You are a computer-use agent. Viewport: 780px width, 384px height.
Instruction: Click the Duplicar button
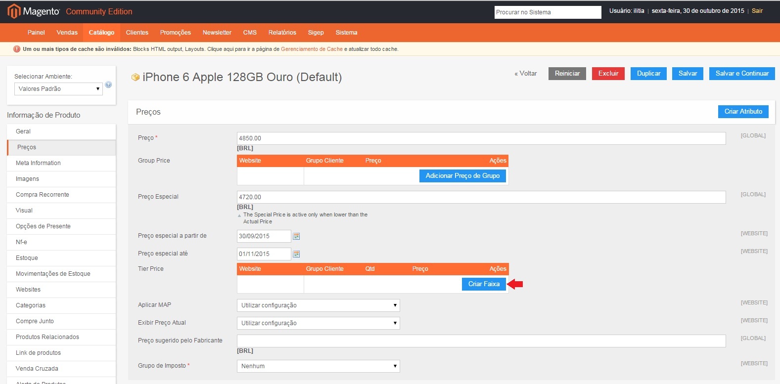[648, 74]
